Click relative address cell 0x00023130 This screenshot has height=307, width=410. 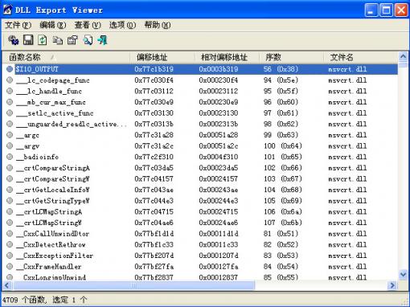[x=219, y=113]
